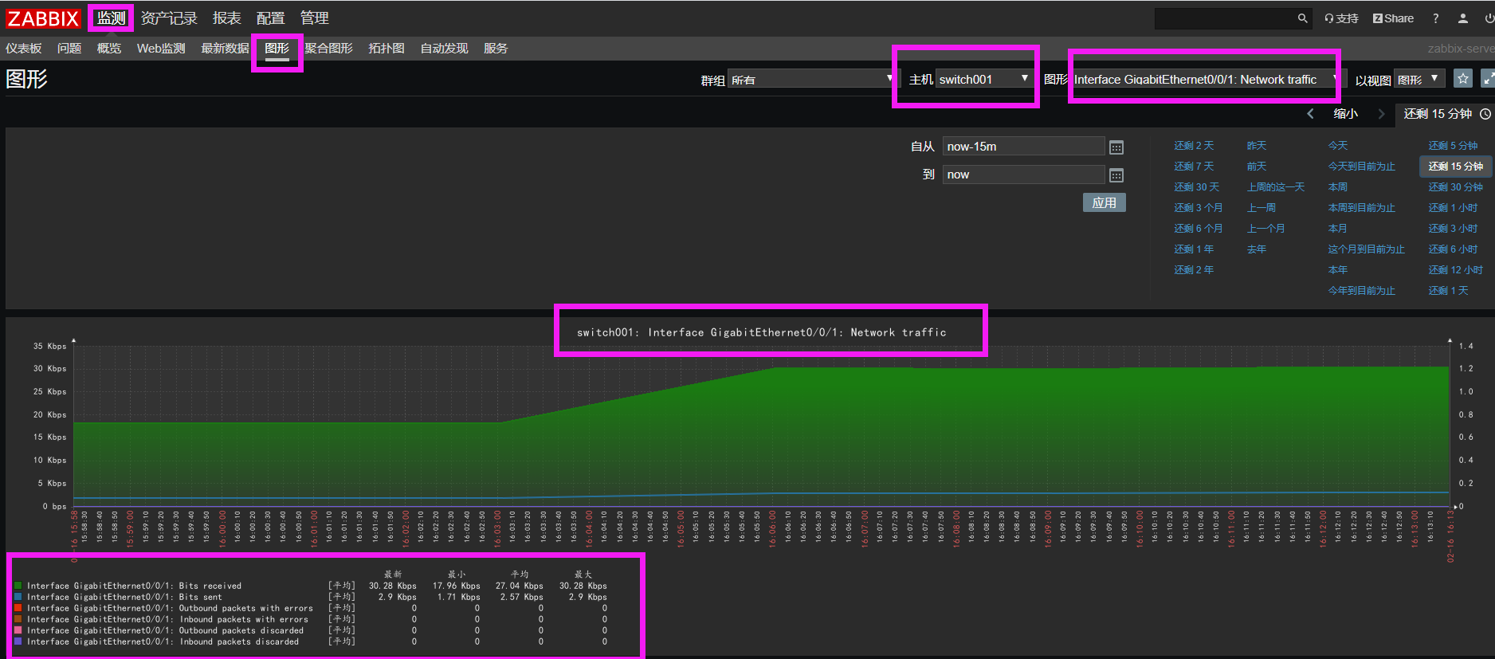Go to the 聚合图形 submenu

click(x=328, y=49)
